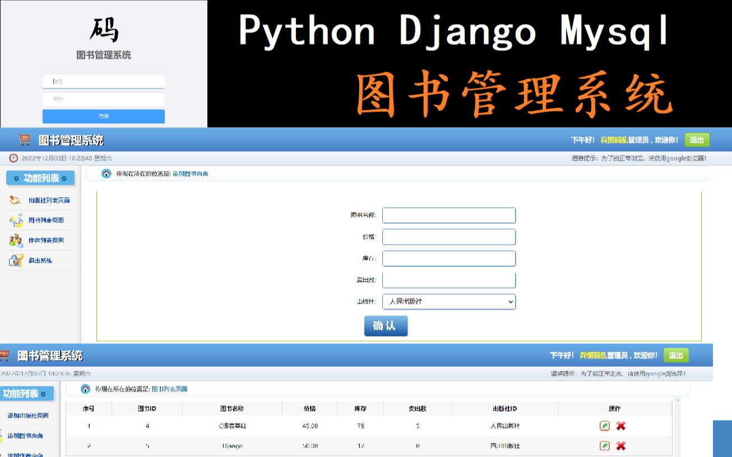Screen dimensions: 732x457
Task: Click the 出版社列表页面 sidebar icon
Action: 16,200
